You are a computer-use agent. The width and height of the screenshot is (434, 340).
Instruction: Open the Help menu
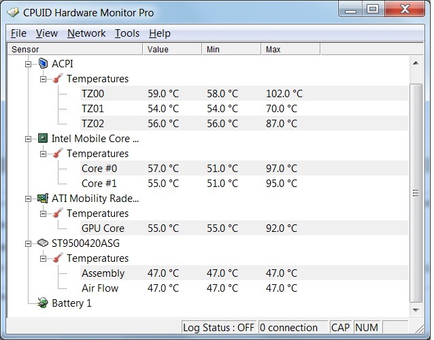coord(160,33)
